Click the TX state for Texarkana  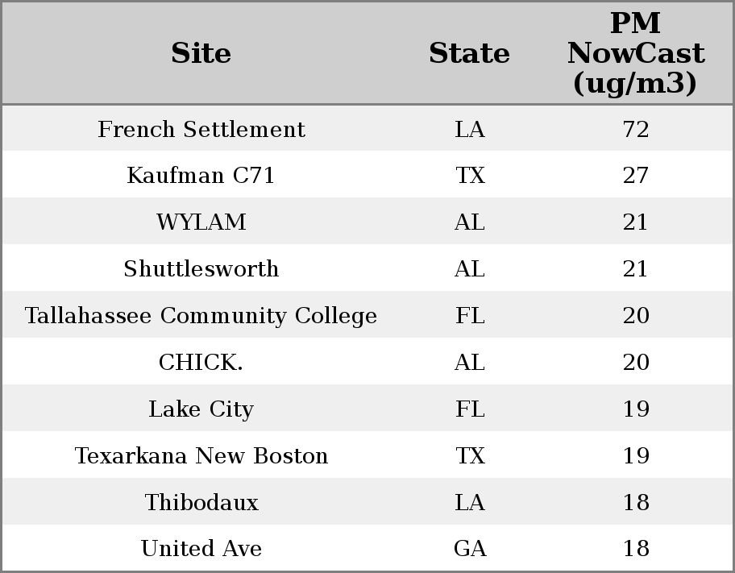(469, 456)
